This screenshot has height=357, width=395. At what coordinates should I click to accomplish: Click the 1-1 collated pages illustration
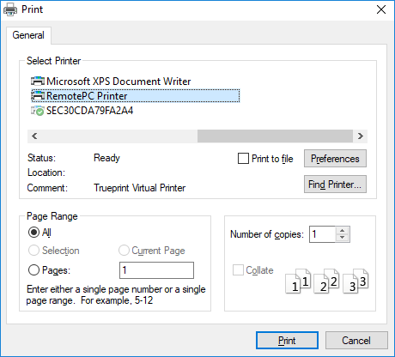tap(298, 281)
